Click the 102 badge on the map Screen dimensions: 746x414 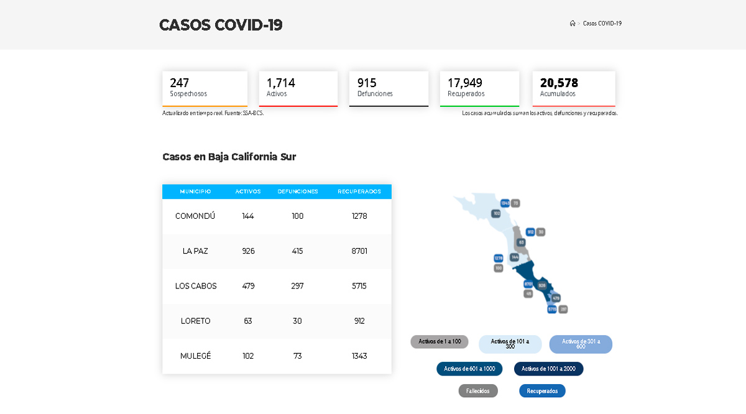click(x=496, y=213)
